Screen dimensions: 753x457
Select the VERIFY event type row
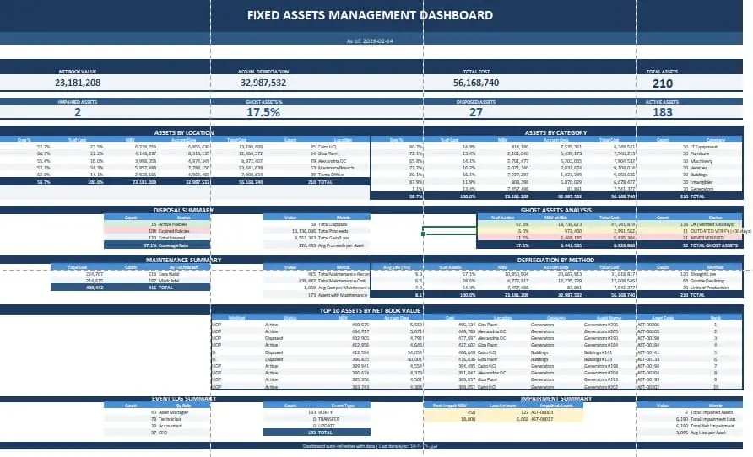317,412
